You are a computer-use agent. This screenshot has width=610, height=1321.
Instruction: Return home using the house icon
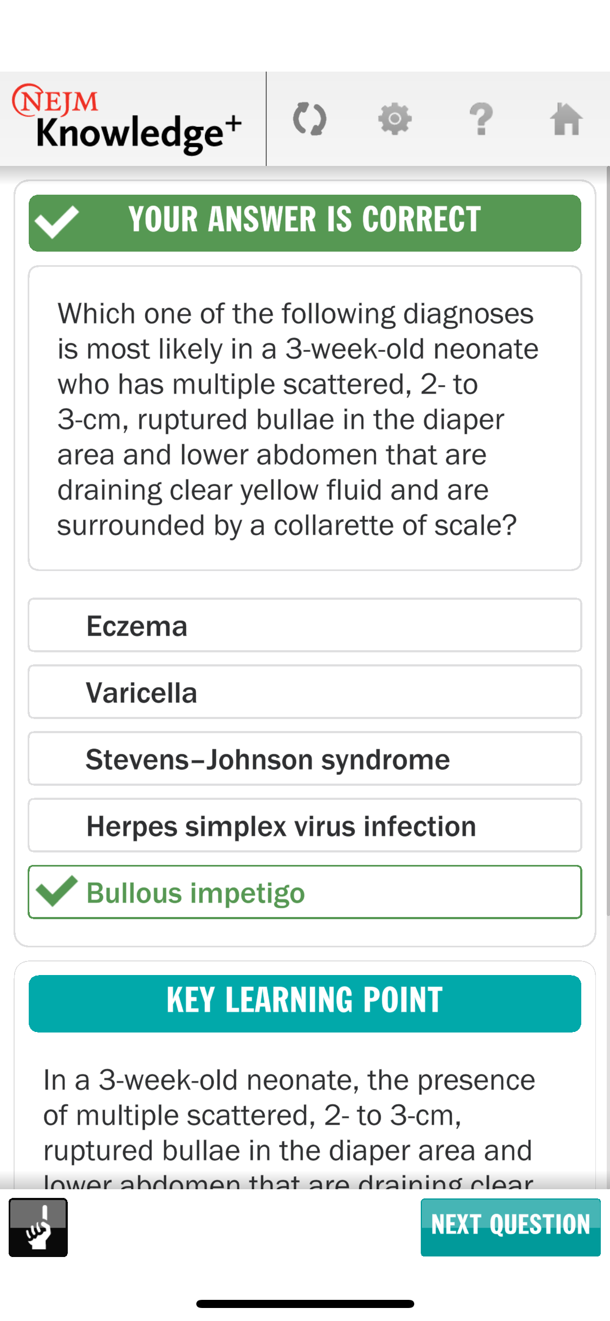coord(567,119)
